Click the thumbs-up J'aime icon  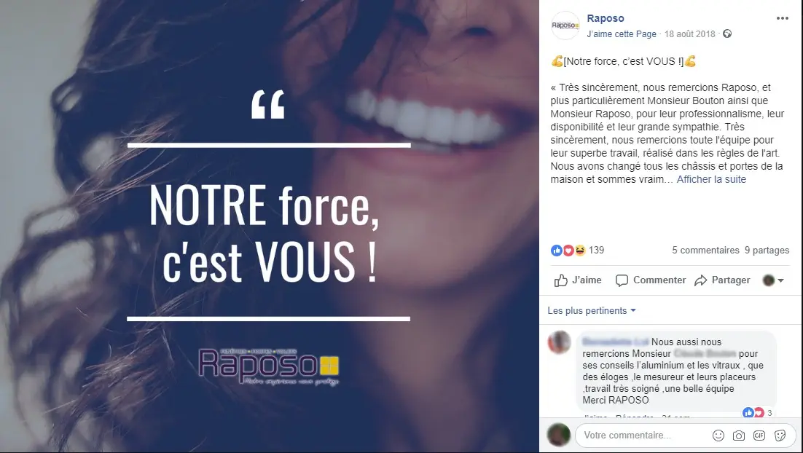click(x=561, y=280)
